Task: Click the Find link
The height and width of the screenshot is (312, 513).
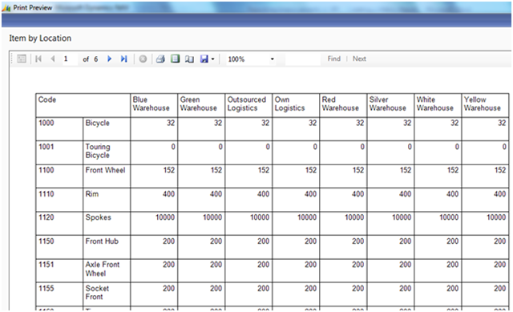Action: (333, 59)
